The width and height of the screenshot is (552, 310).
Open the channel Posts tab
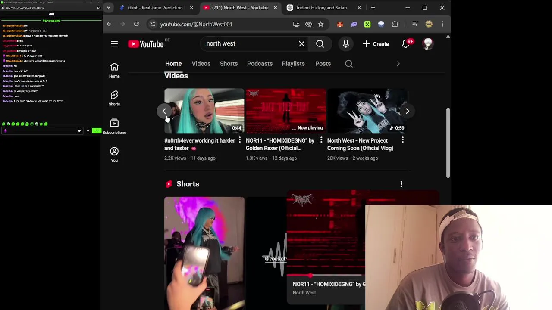pos(323,64)
